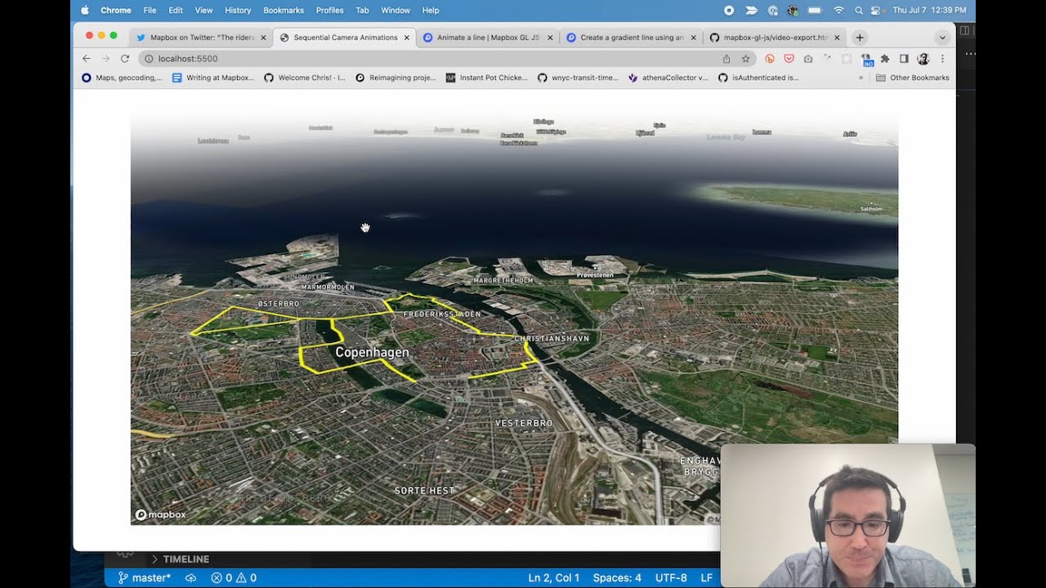The height and width of the screenshot is (588, 1046).
Task: Click the camera screenshot extension icon
Action: (808, 59)
